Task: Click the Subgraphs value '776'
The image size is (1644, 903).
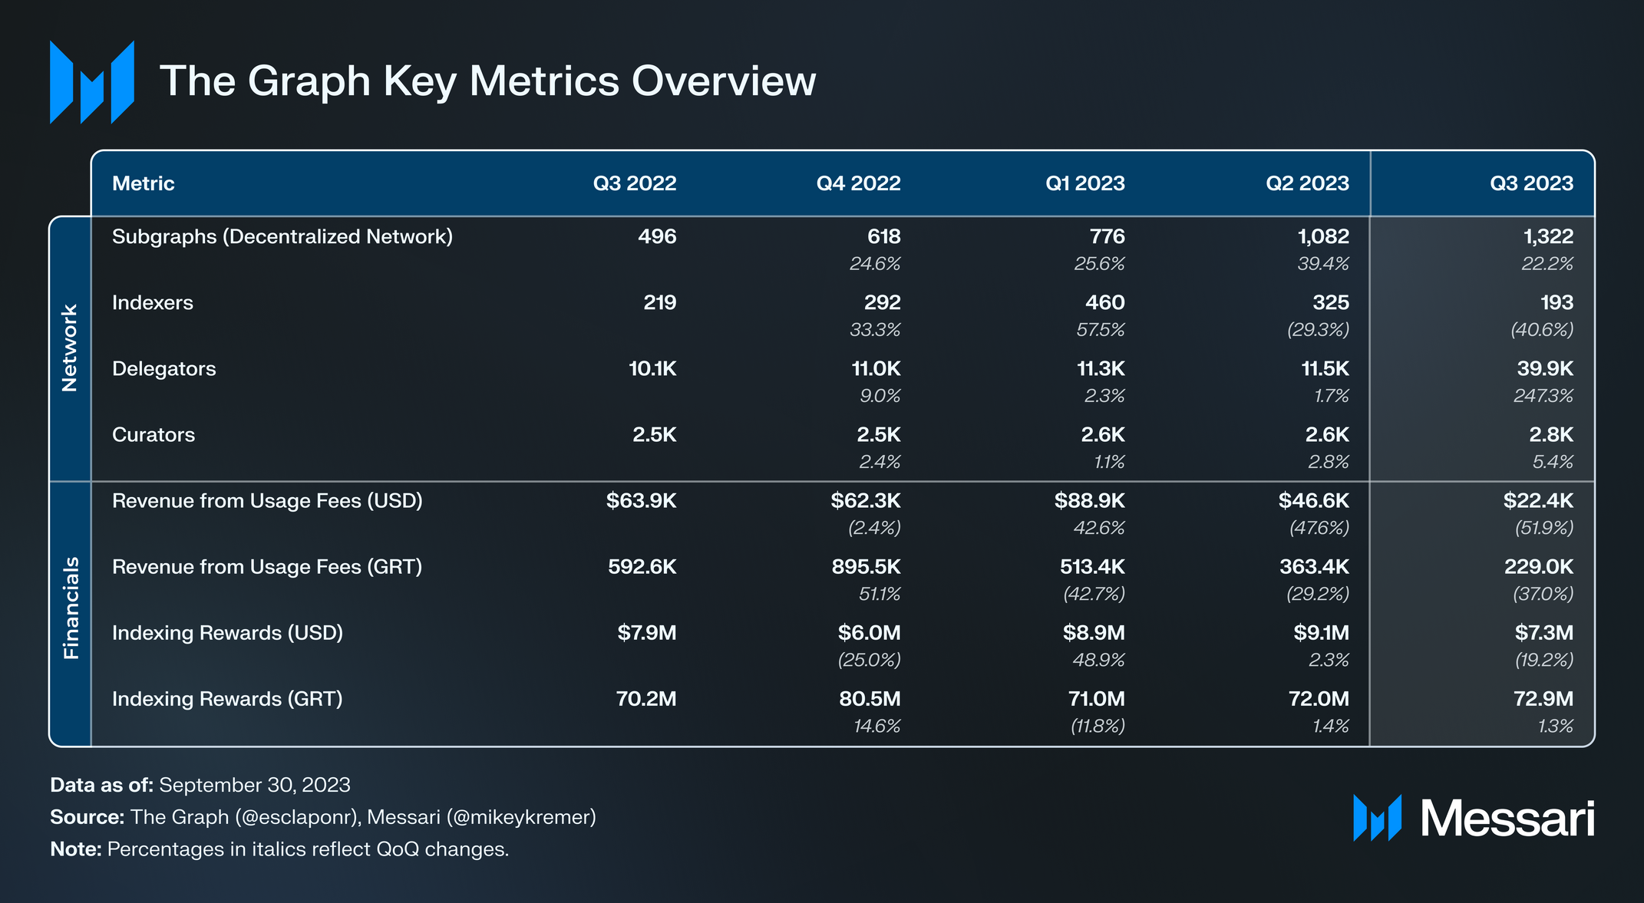Action: point(1108,236)
